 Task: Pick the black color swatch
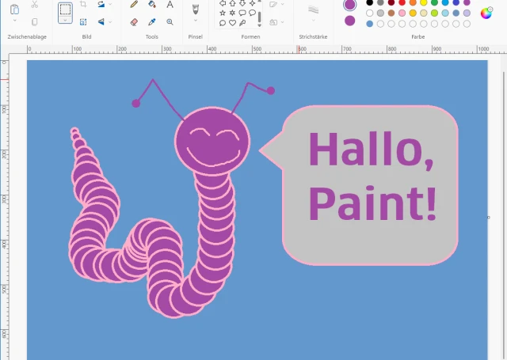tap(370, 2)
